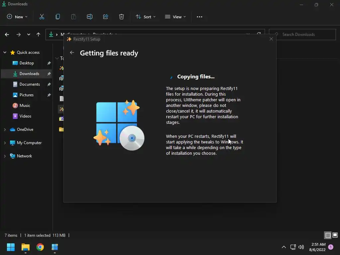Go up one folder level
This screenshot has width=340, height=255.
(39, 35)
